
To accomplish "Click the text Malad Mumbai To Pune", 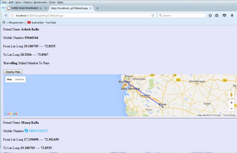I will 34,63.
